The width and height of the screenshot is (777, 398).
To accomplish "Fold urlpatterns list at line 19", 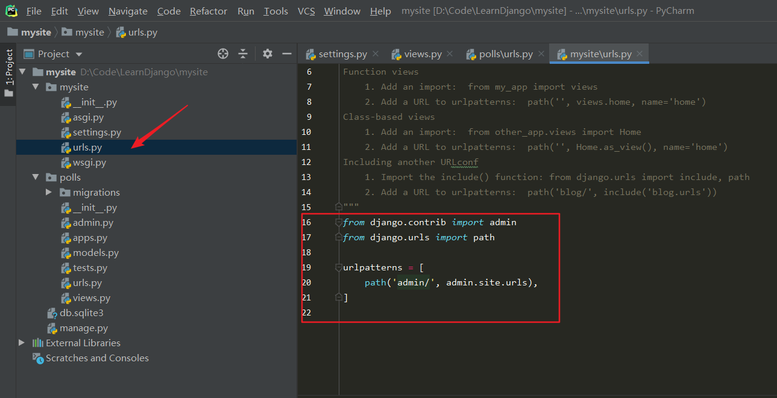I will 339,267.
